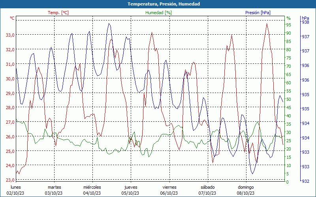The image size is (316, 197).
Task: Click the single-digit '5' on humidity axis
Action: 288,174
